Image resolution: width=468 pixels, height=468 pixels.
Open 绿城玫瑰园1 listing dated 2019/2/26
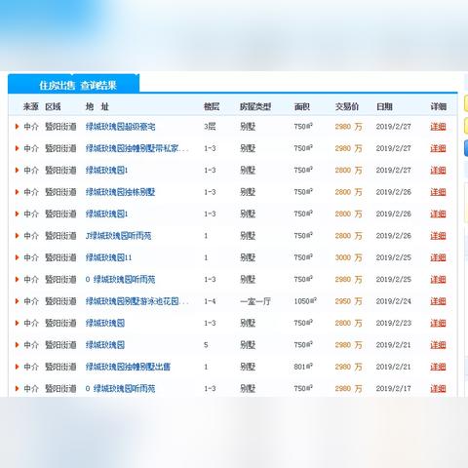pyautogui.click(x=106, y=214)
